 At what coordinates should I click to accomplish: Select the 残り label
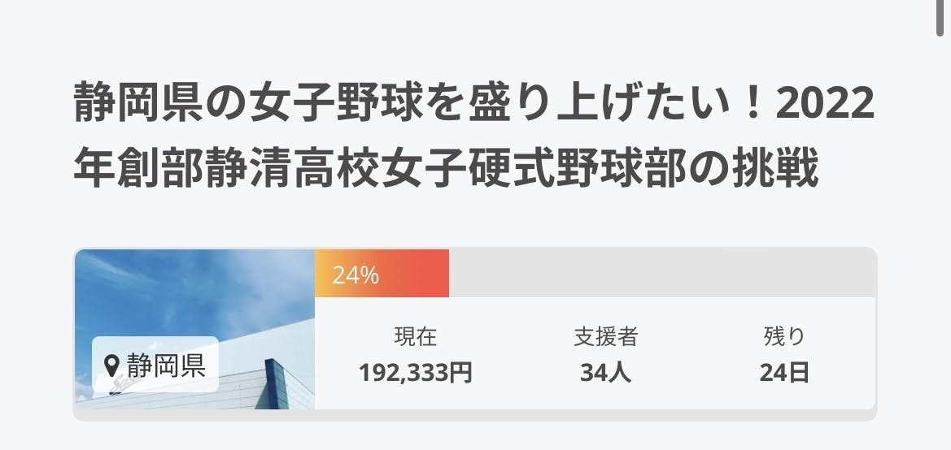tap(783, 336)
